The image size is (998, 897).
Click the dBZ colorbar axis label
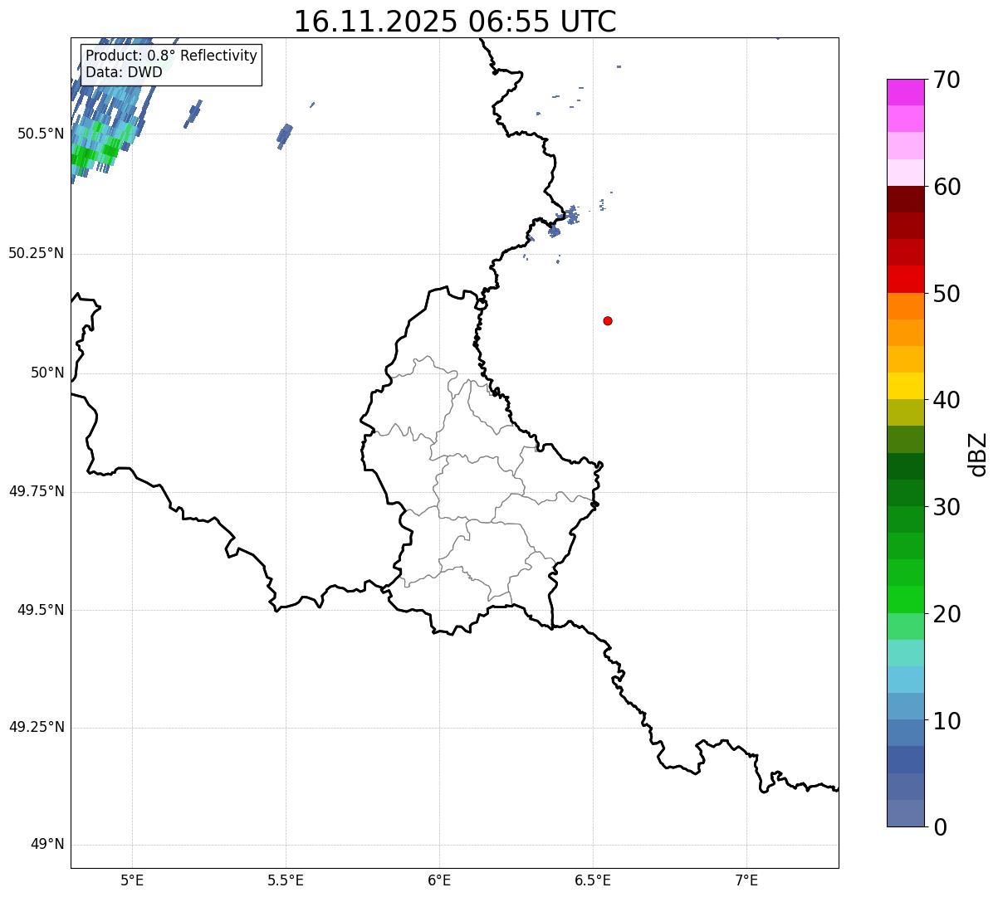pos(978,454)
